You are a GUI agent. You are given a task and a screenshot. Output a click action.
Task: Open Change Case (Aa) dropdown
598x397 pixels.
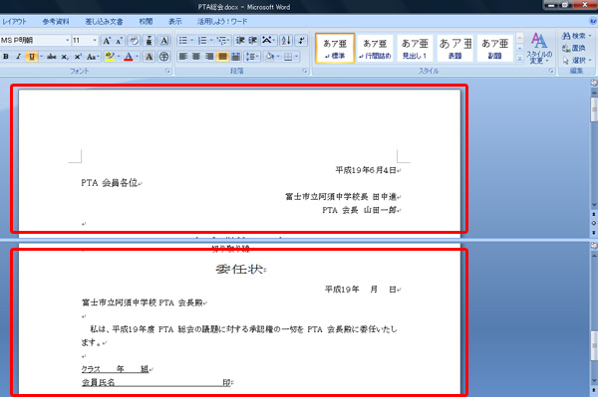pos(93,57)
